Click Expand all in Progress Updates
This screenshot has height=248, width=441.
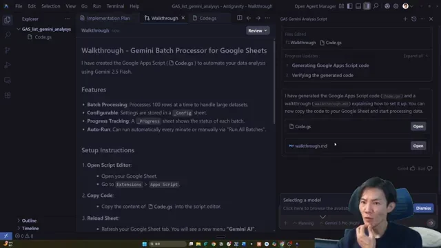(416, 56)
